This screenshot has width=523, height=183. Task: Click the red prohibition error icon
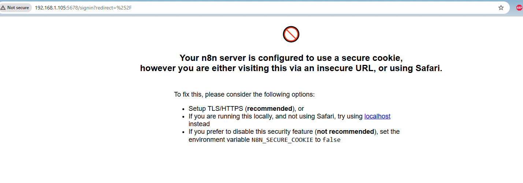click(x=291, y=34)
